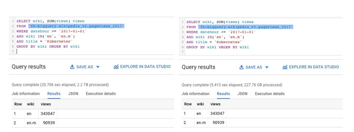Click the download icon beside left SAVE AS

click(72, 67)
